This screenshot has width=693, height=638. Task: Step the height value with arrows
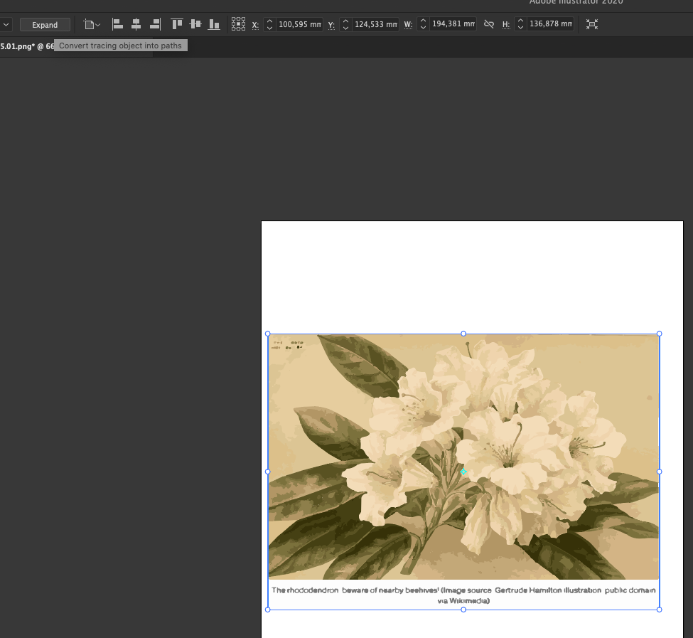[x=520, y=24]
